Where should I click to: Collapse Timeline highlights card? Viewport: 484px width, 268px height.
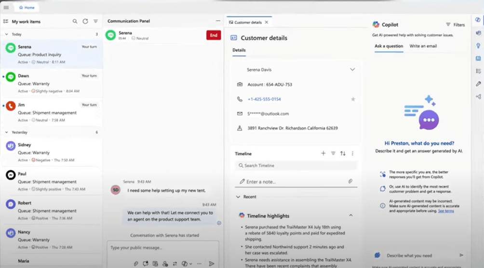(x=350, y=216)
